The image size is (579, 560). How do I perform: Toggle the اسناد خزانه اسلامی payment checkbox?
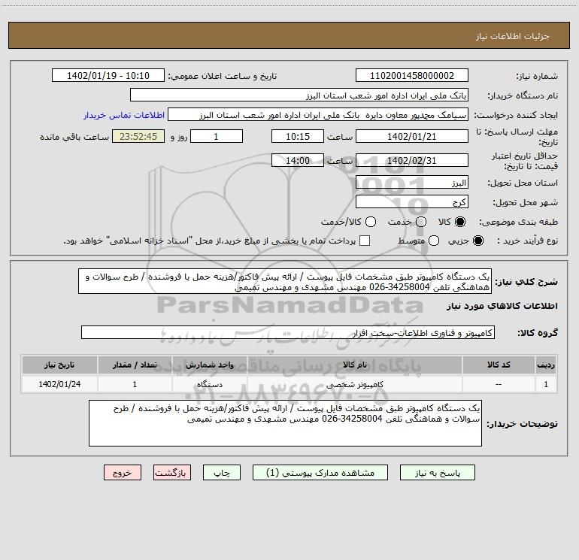365,241
